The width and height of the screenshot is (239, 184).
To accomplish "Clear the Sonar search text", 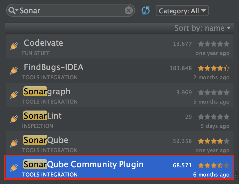I will [129, 11].
